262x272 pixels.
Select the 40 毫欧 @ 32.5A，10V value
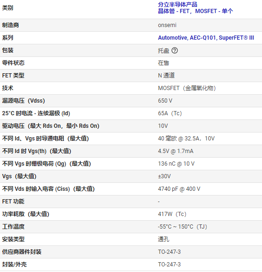(x=186, y=139)
